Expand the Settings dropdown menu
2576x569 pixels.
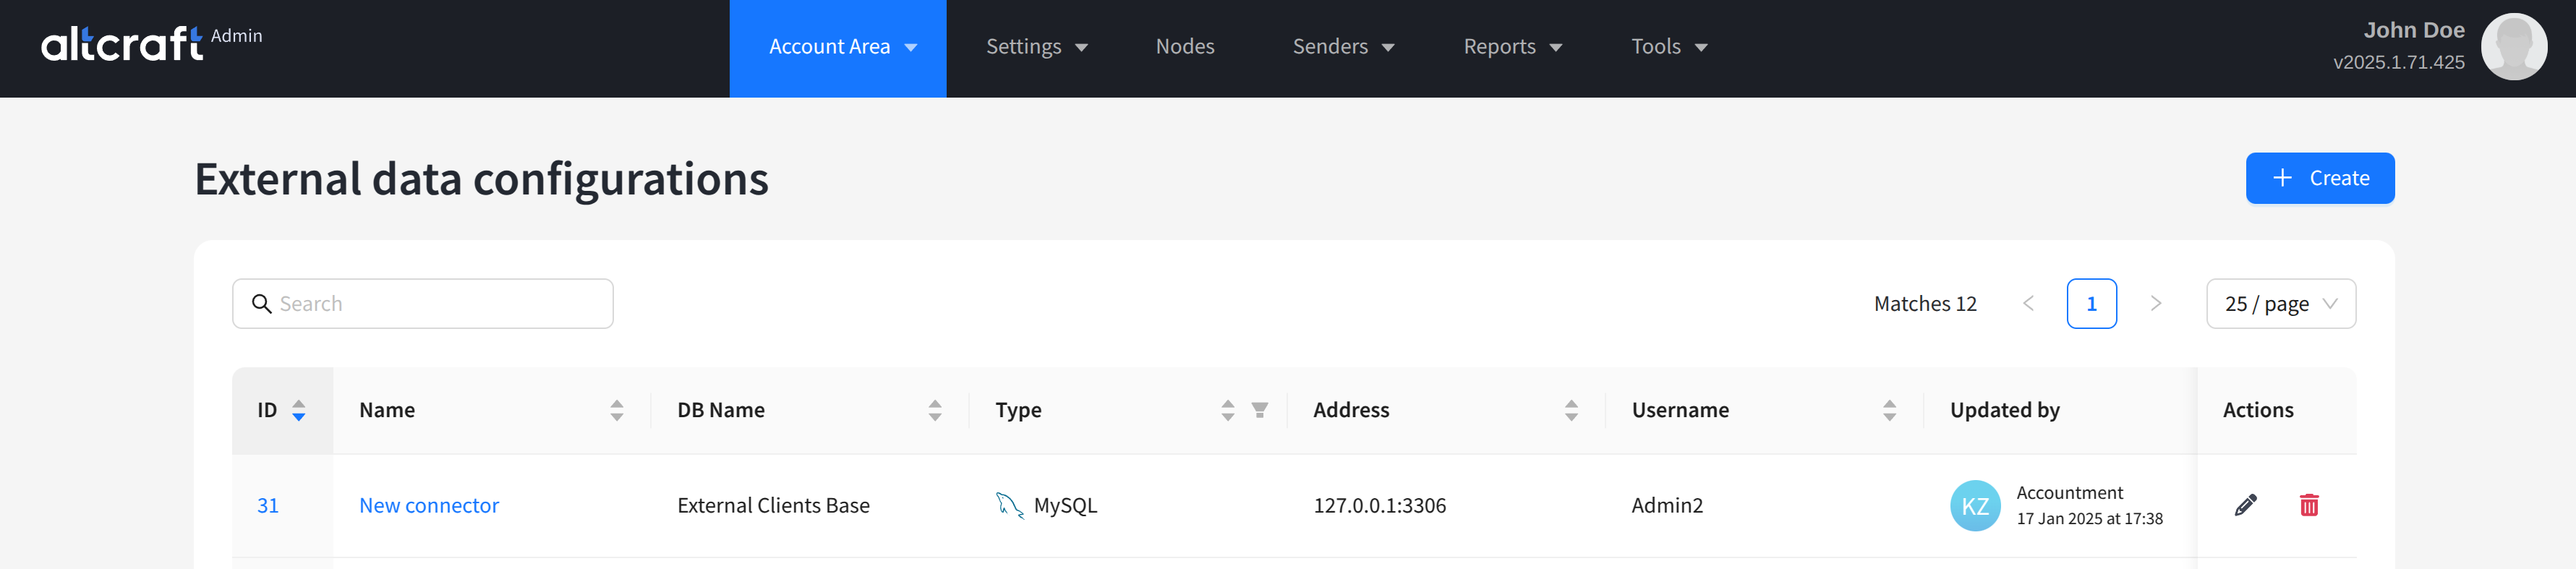pos(1035,47)
